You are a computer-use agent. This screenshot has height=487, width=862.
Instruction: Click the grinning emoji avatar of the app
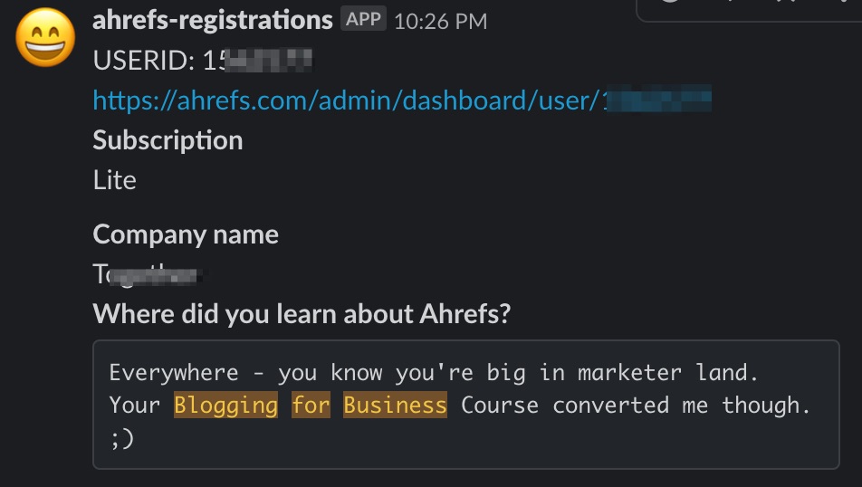[45, 38]
